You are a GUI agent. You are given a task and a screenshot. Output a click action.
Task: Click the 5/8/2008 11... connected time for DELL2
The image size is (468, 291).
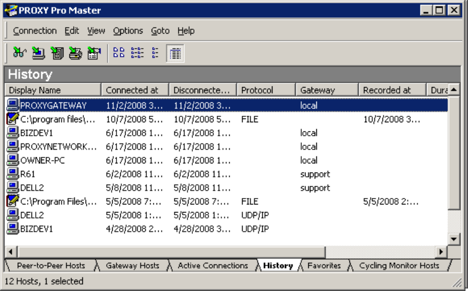(134, 188)
